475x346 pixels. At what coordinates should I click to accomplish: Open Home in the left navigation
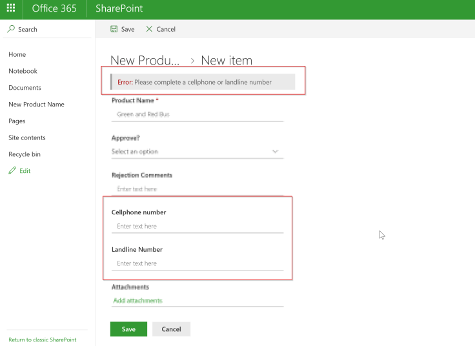pos(17,55)
